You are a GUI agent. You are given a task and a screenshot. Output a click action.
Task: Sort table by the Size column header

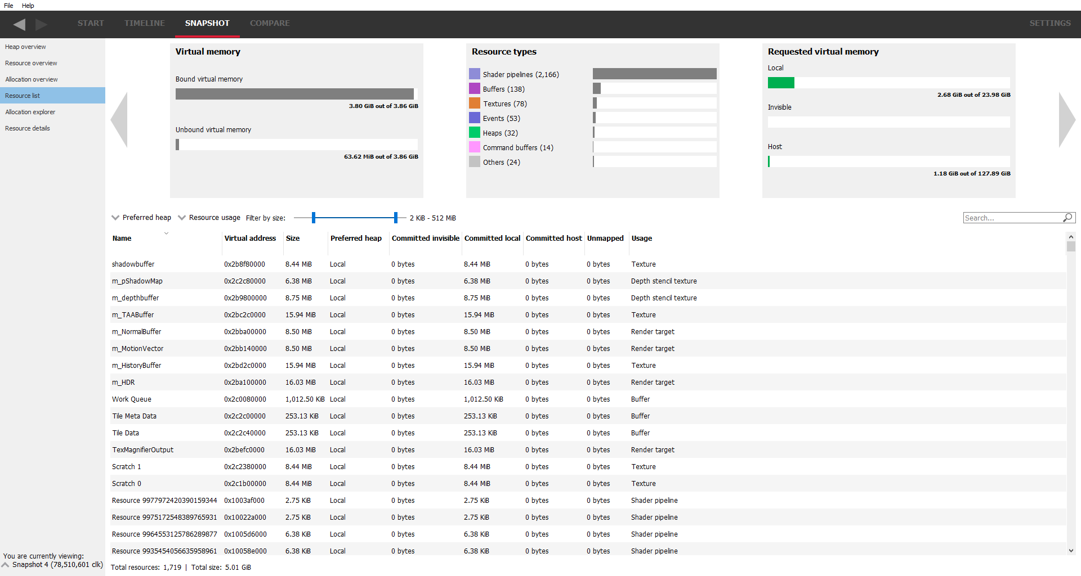[293, 238]
